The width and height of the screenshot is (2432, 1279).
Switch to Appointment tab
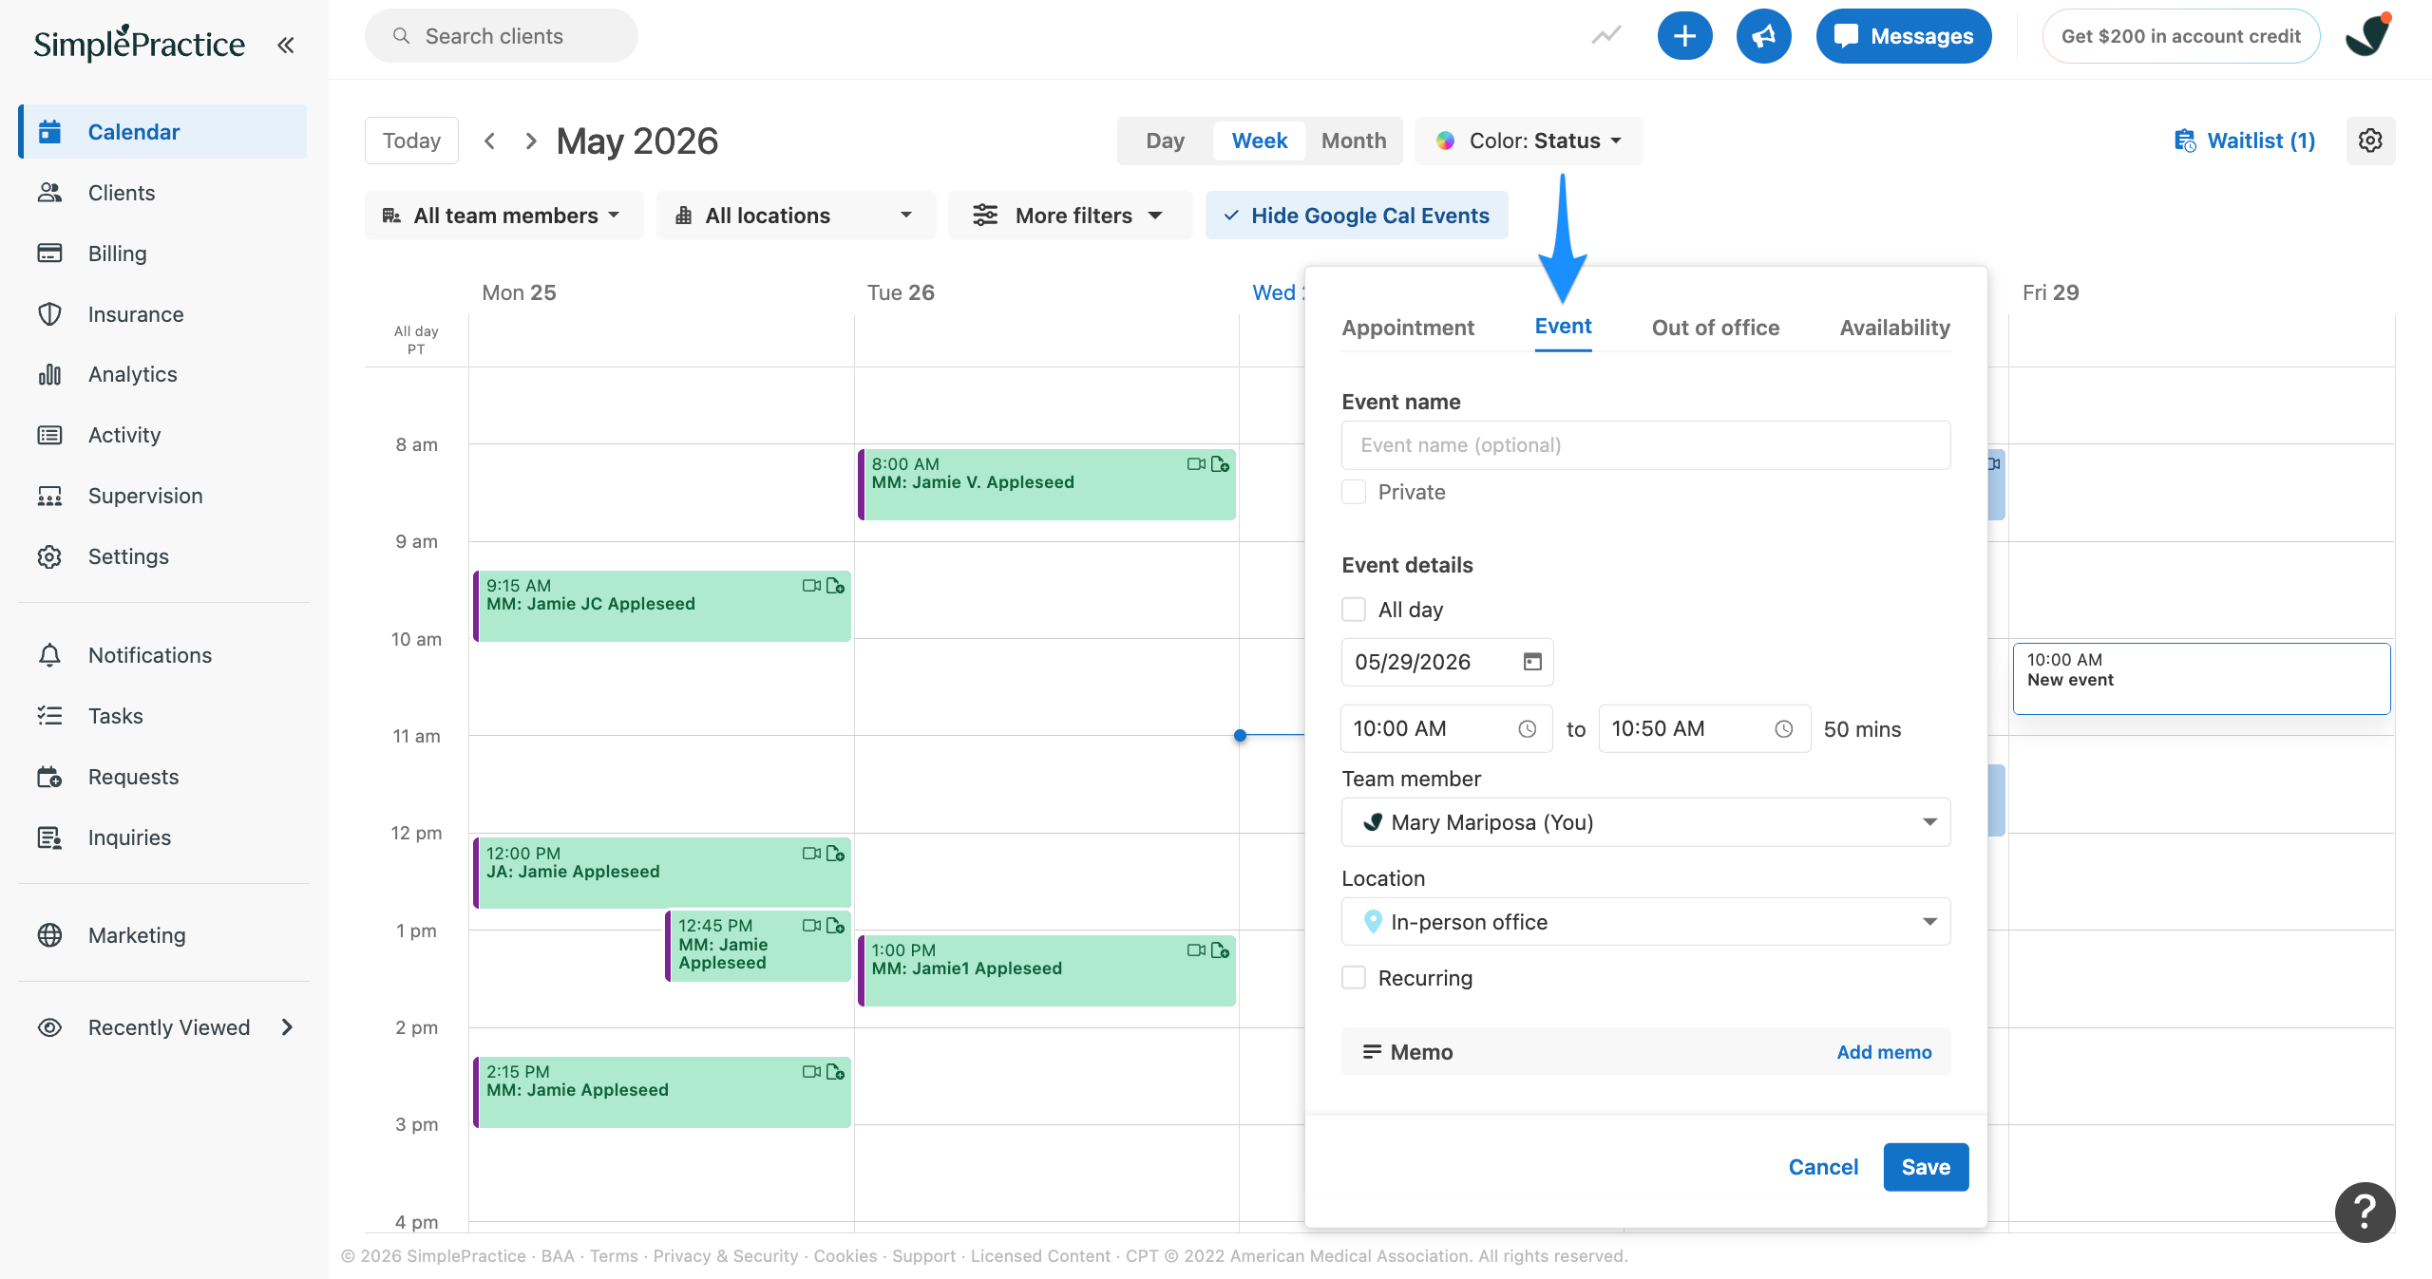(1408, 328)
